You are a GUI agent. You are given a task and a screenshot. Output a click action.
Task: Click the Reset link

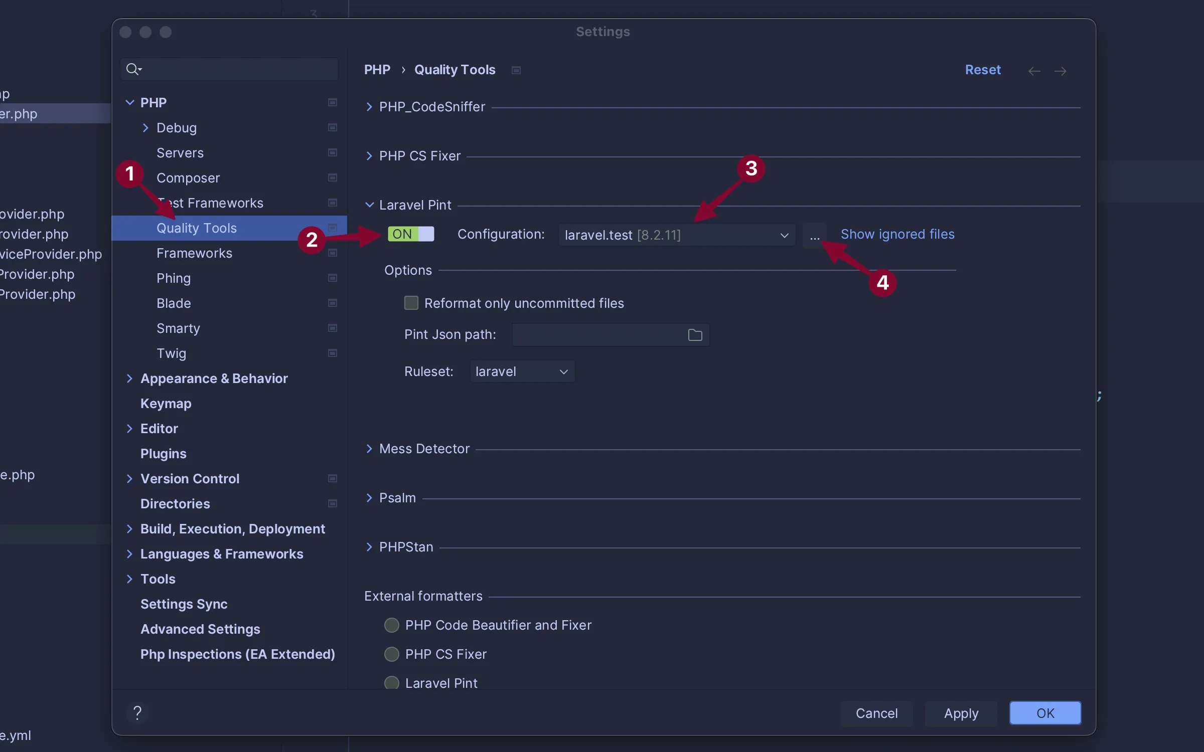[983, 70]
